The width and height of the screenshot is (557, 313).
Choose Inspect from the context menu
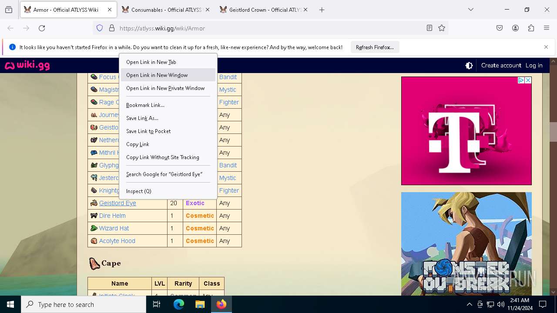(x=168, y=191)
